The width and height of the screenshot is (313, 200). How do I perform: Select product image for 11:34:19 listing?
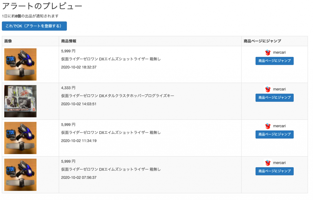click(x=20, y=138)
